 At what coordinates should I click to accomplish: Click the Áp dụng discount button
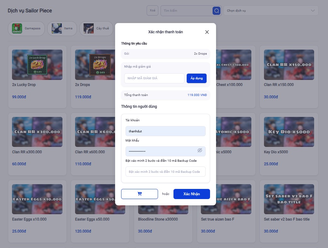pyautogui.click(x=196, y=78)
